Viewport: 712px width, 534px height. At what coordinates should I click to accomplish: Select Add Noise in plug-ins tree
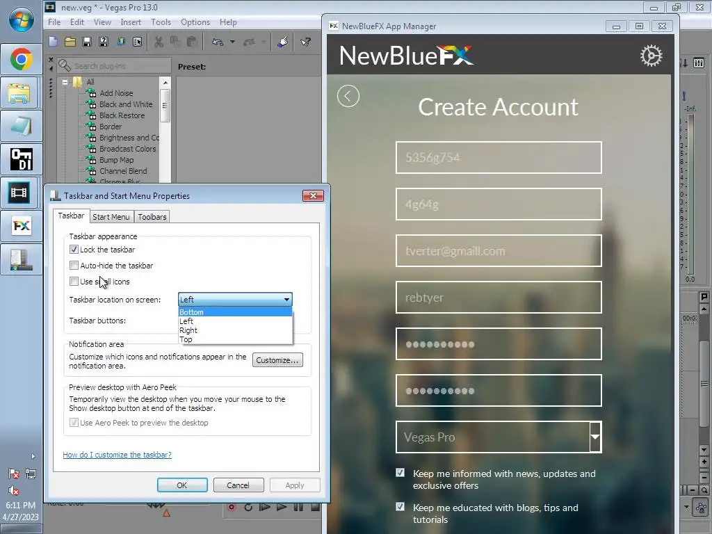(116, 93)
